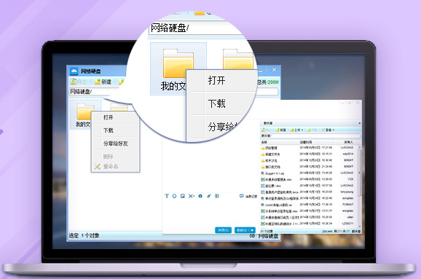The width and height of the screenshot is (421, 279).
Task: Click 向上 in the 网络硬盘 window toolbar
Action: coord(79,82)
